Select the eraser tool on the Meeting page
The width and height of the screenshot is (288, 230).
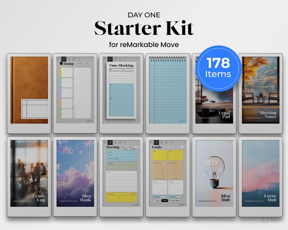coord(115,142)
